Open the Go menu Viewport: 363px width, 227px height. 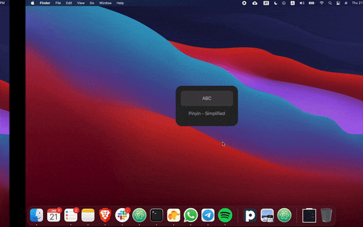click(x=92, y=3)
